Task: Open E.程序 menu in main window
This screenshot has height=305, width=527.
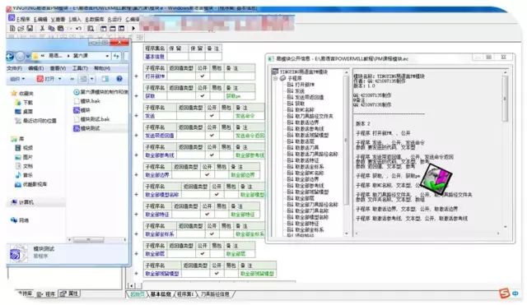Action: tap(23, 19)
